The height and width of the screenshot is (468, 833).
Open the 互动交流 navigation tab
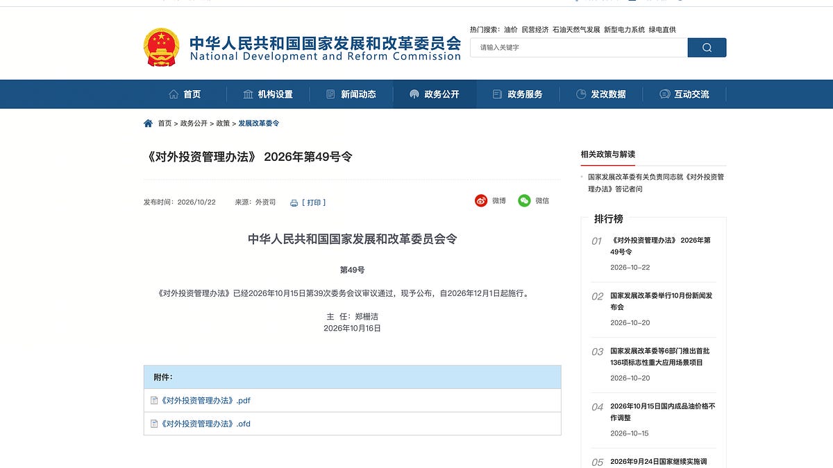click(x=684, y=94)
